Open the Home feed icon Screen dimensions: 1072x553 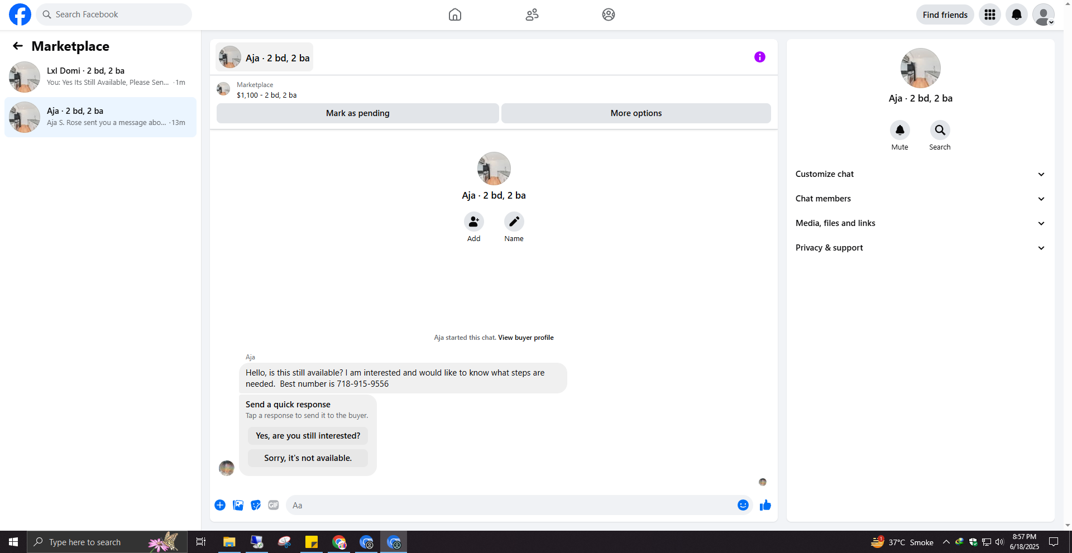[x=455, y=15]
